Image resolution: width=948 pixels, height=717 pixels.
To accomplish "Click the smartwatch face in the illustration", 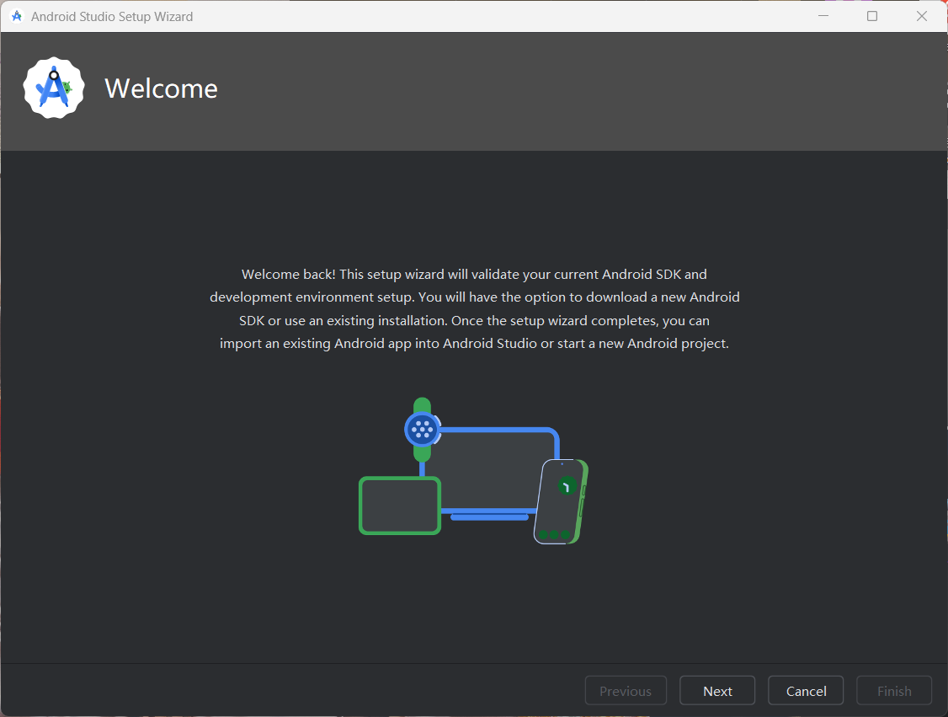I will tap(423, 429).
